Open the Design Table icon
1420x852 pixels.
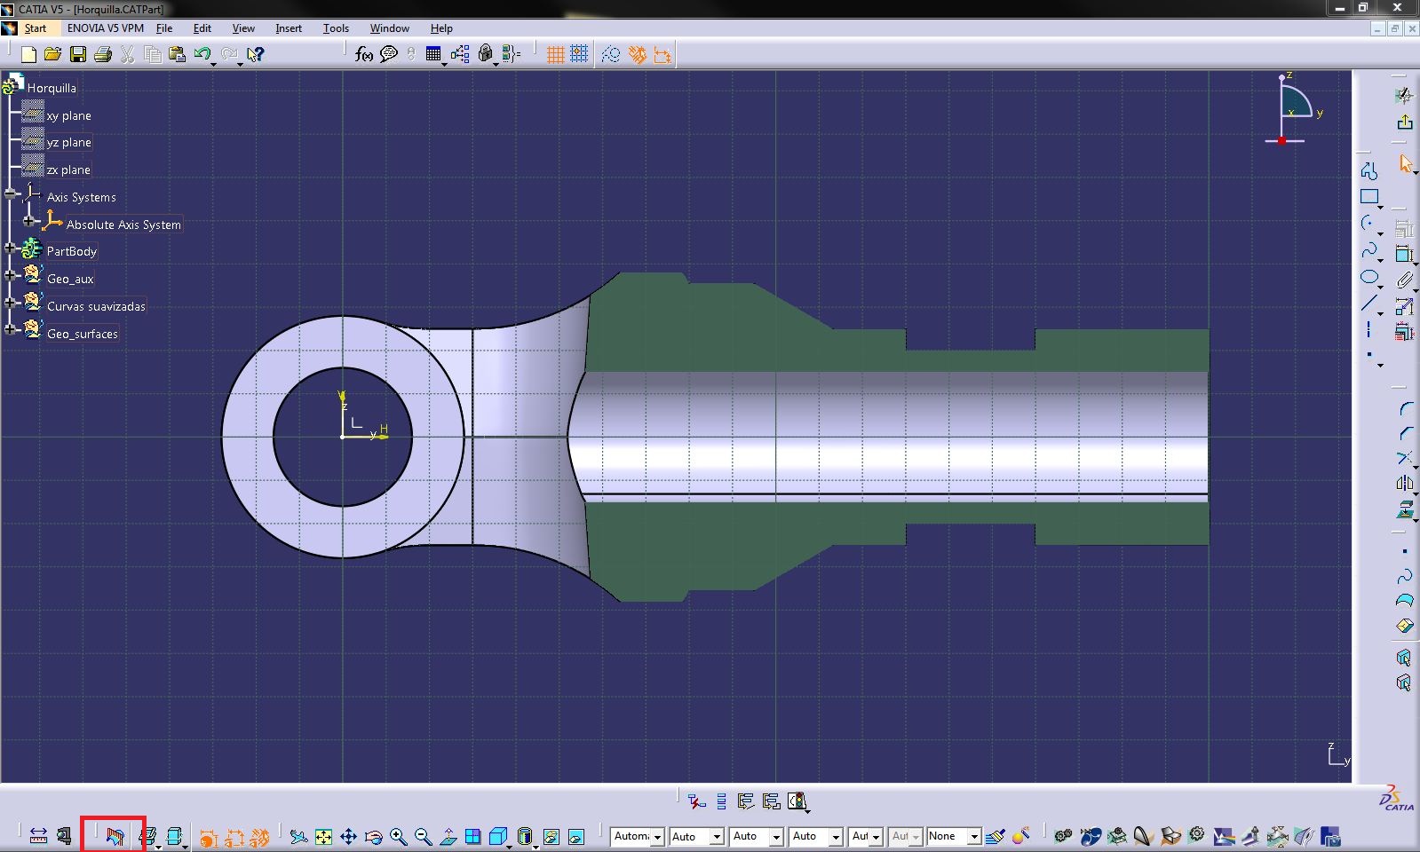click(433, 55)
